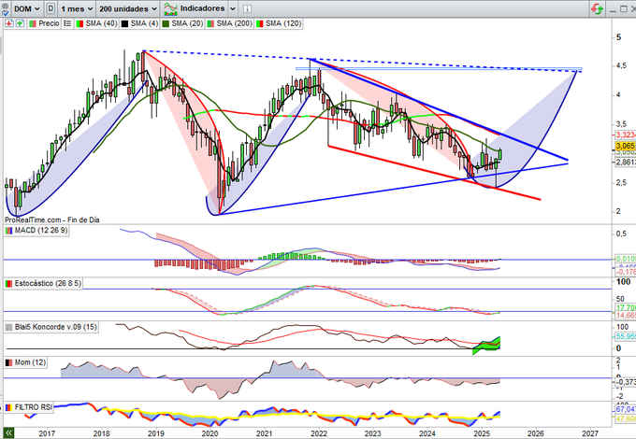This screenshot has width=636, height=439.
Task: Click the green double-arrow scroll-back icon
Action: (8, 432)
